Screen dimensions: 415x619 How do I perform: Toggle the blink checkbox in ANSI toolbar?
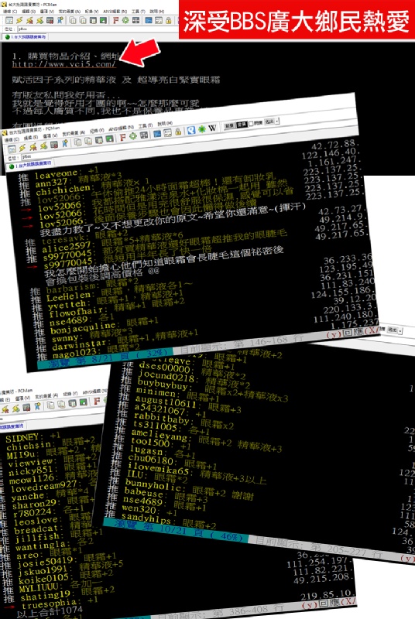[x=251, y=124]
